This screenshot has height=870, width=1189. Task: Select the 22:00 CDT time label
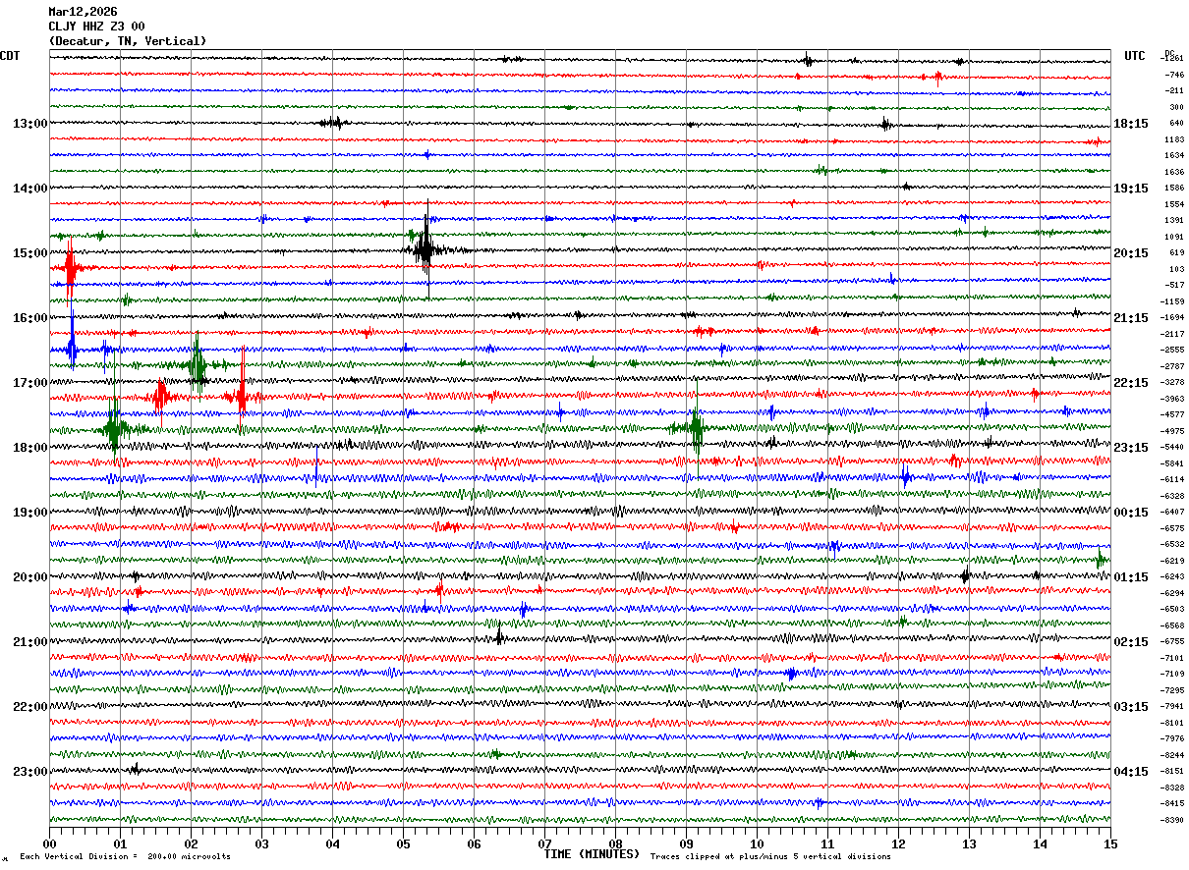[30, 707]
